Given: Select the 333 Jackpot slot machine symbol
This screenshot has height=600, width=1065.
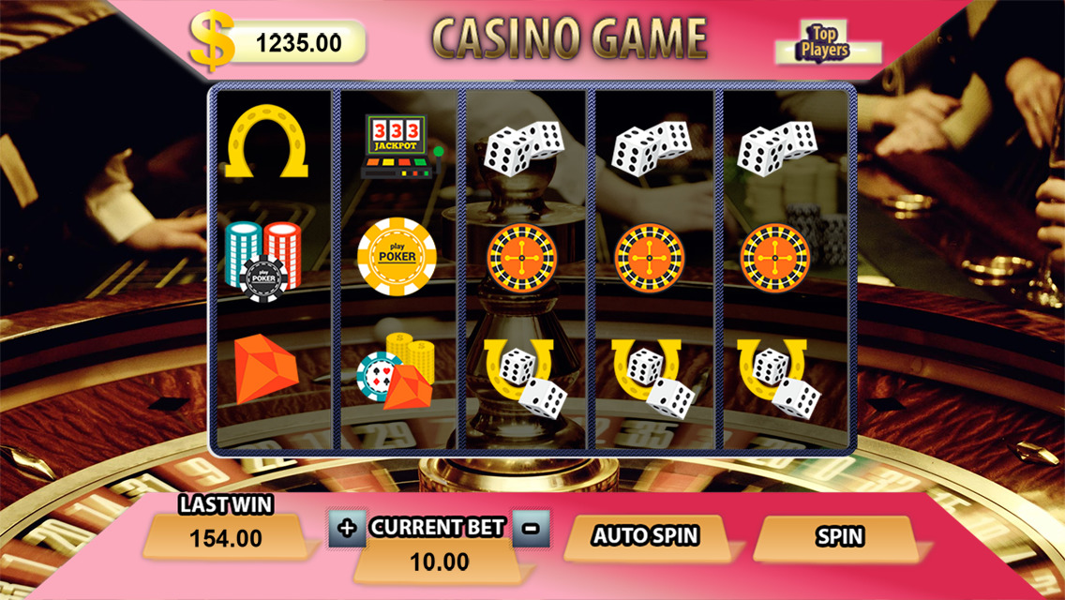Looking at the screenshot, I should pyautogui.click(x=400, y=147).
